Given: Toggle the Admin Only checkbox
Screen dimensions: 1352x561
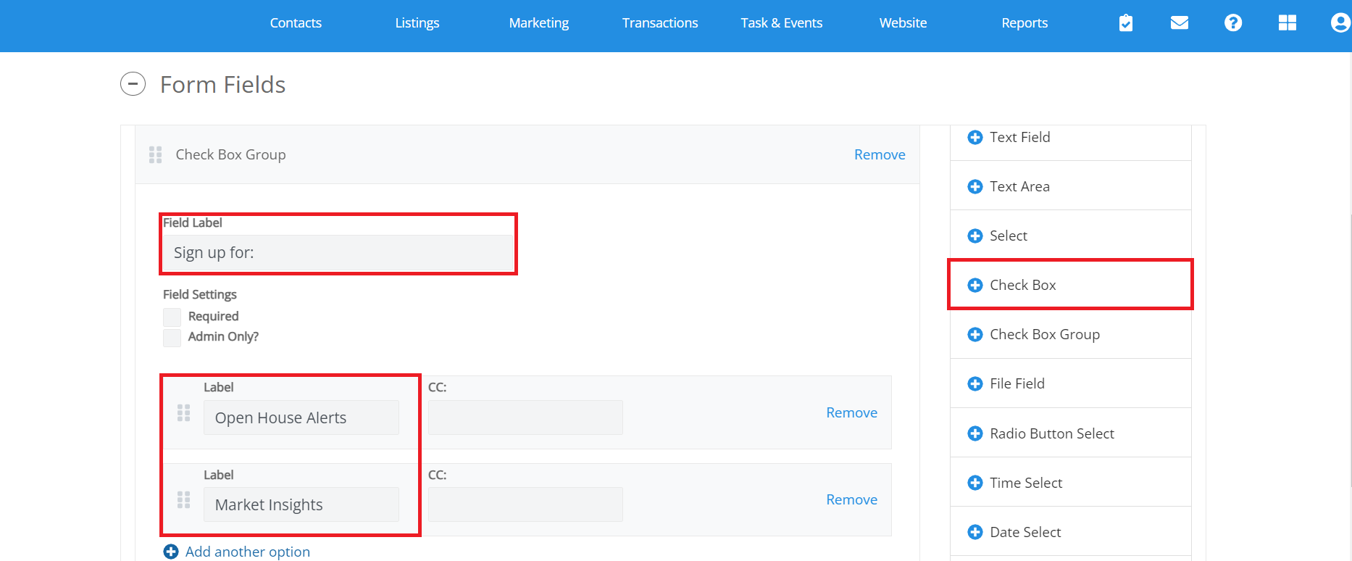Looking at the screenshot, I should coord(172,337).
